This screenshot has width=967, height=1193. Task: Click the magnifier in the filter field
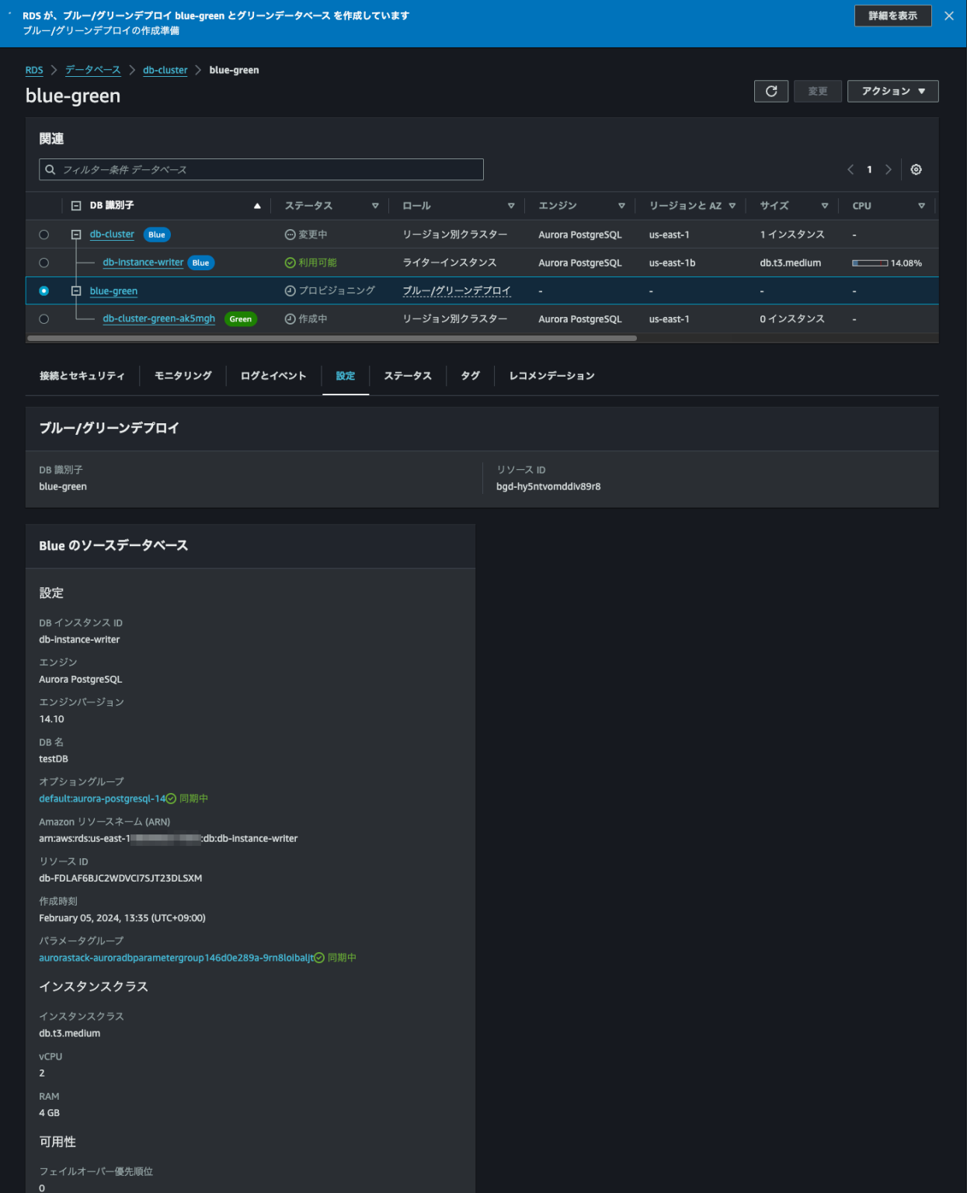pos(50,169)
